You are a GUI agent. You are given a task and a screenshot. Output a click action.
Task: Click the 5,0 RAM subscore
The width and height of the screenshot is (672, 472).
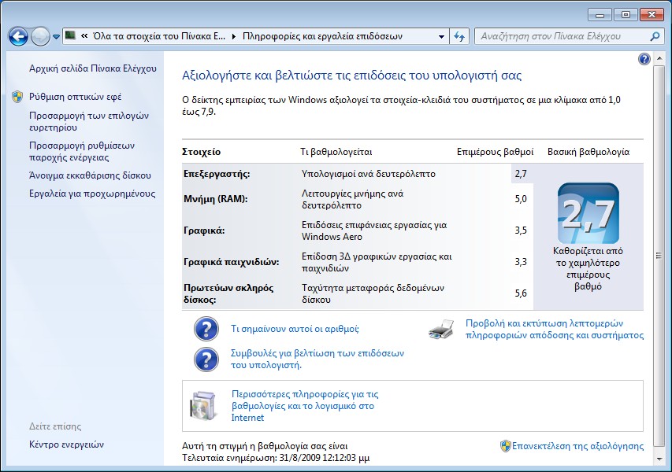pos(521,199)
